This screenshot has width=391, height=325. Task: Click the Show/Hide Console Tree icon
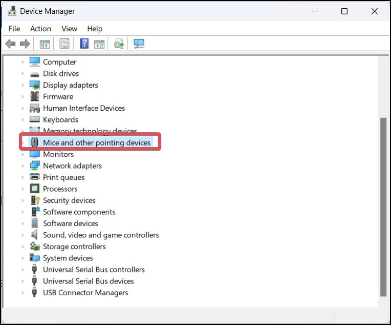point(45,44)
